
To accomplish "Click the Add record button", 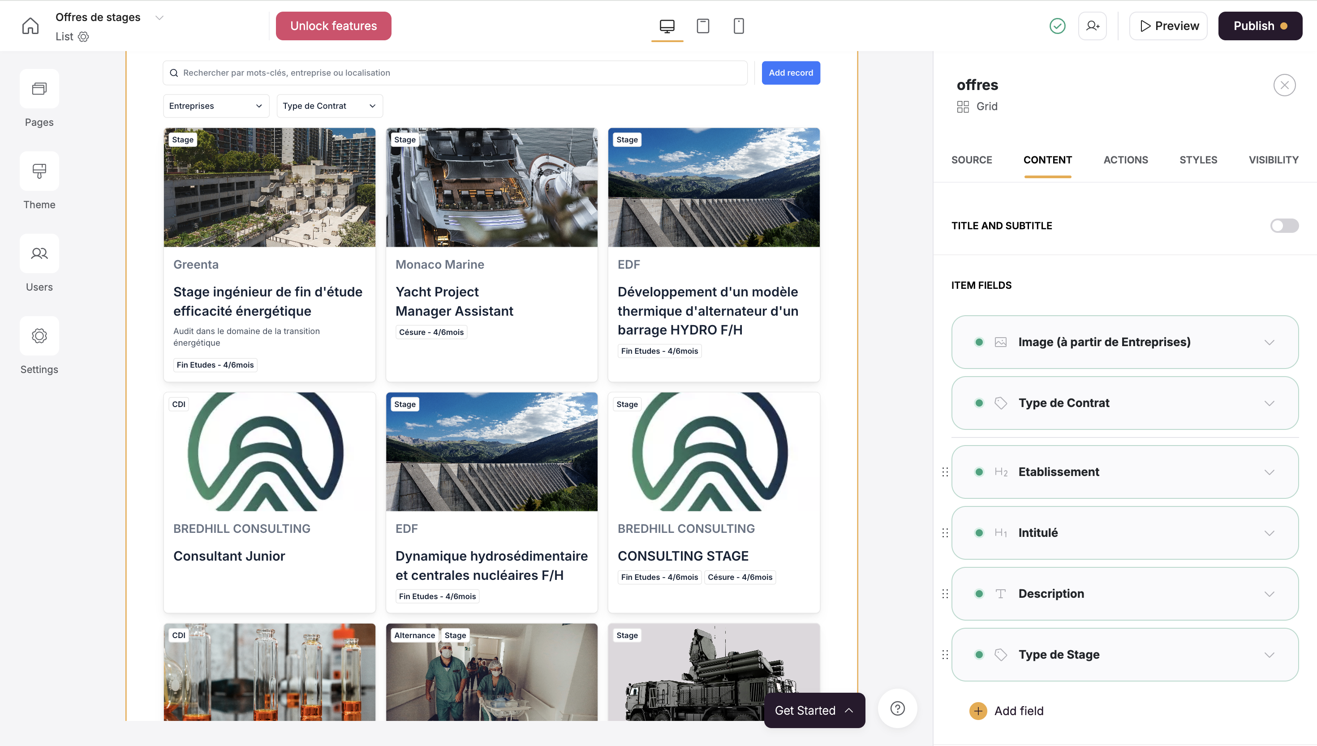I will [x=790, y=73].
